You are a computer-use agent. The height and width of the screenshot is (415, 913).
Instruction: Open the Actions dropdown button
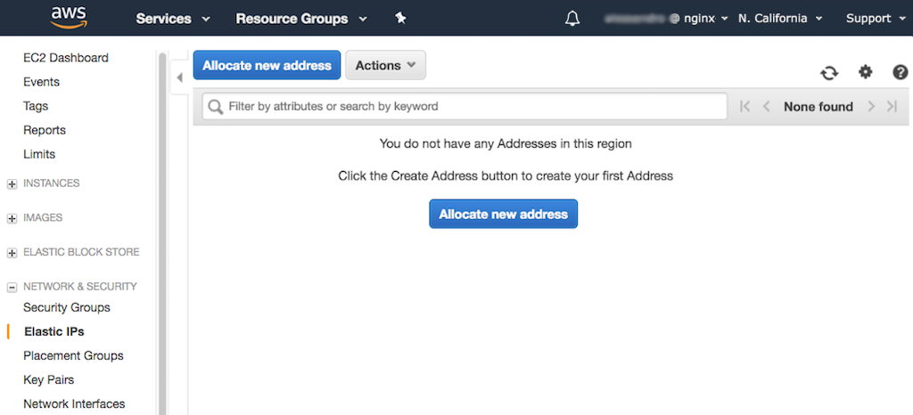click(385, 65)
